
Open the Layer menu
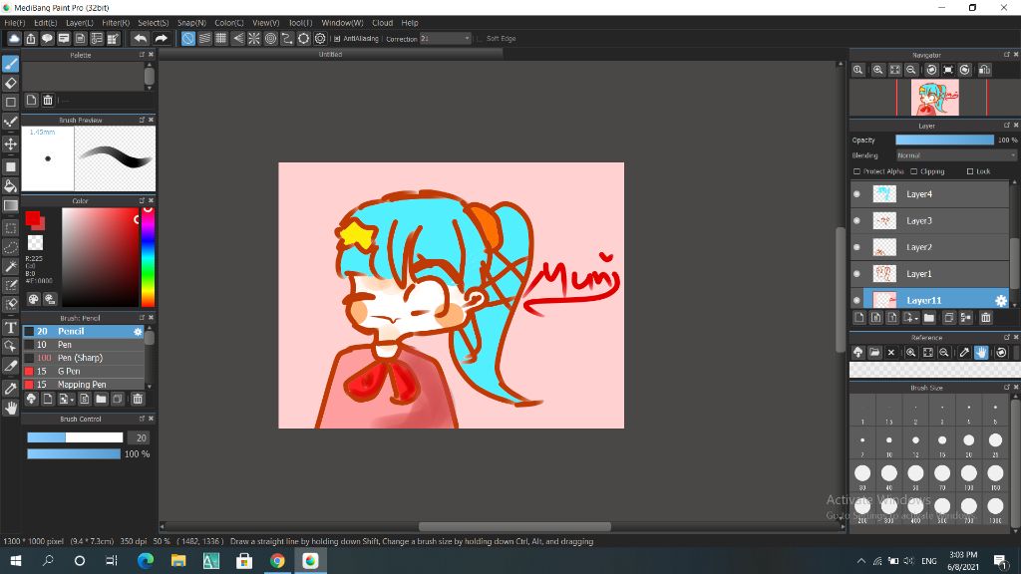click(x=80, y=23)
